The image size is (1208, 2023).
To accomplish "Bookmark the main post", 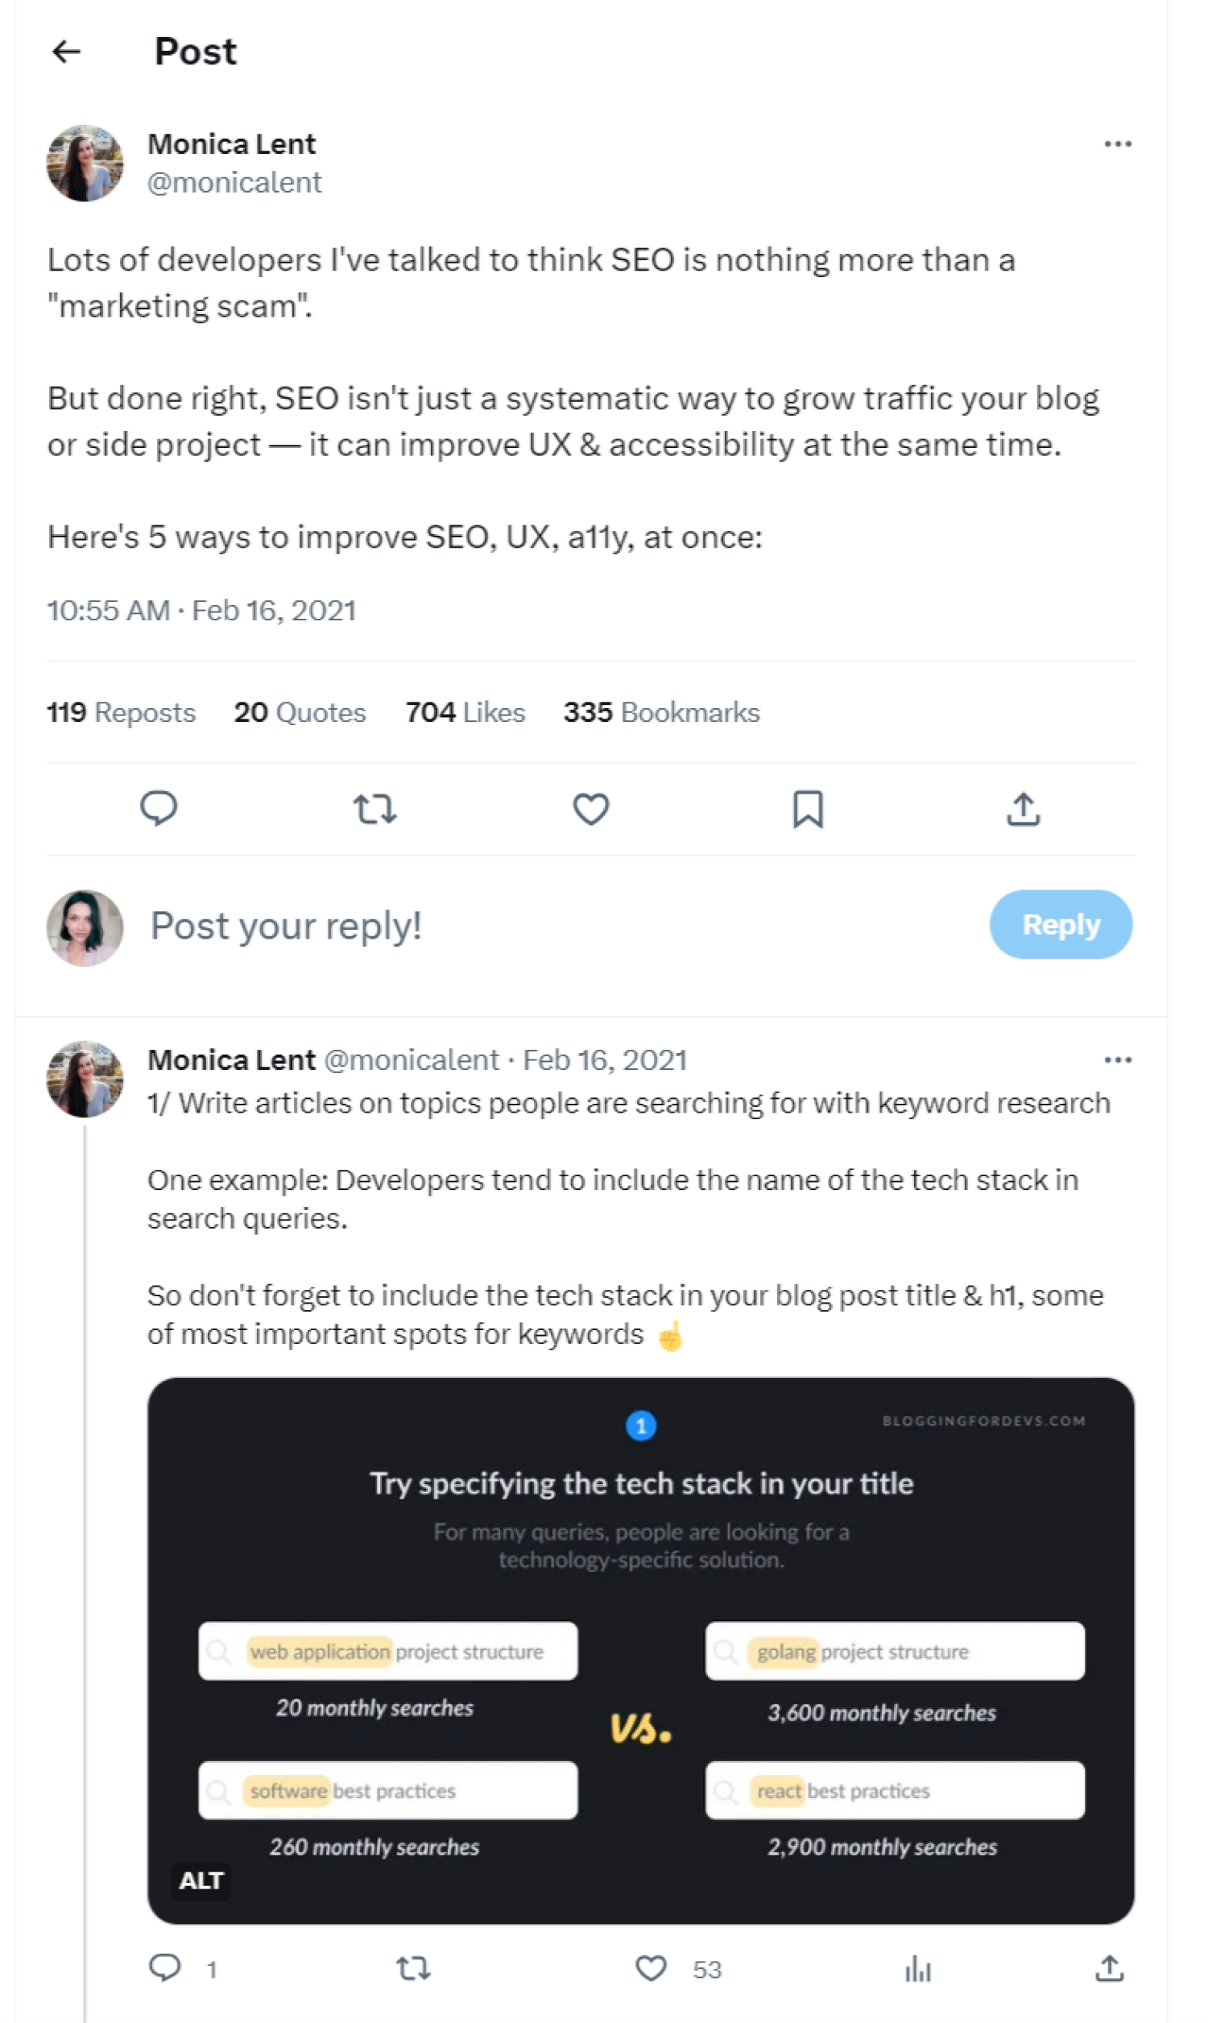I will pyautogui.click(x=808, y=809).
